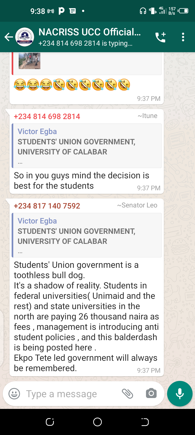Open the NACRISS group profile picture

25,37
